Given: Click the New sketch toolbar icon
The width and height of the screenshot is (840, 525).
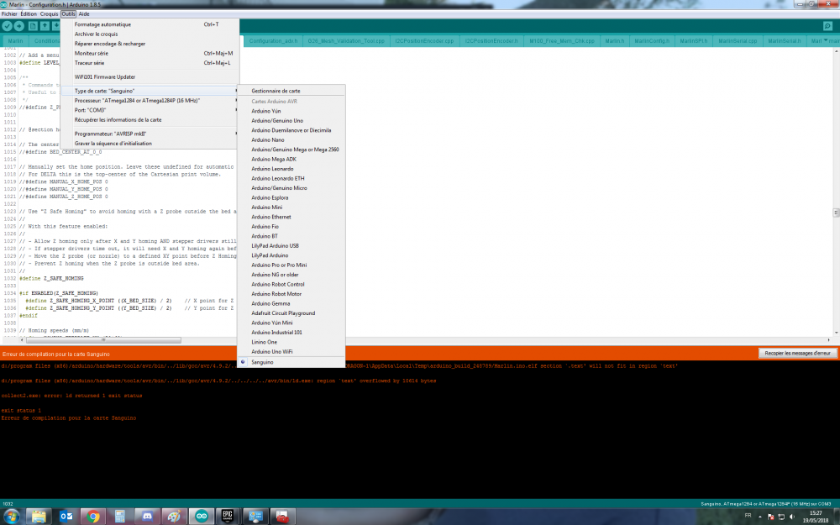Looking at the screenshot, I should (x=33, y=26).
